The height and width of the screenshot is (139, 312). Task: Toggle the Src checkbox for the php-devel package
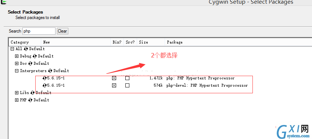point(128,85)
